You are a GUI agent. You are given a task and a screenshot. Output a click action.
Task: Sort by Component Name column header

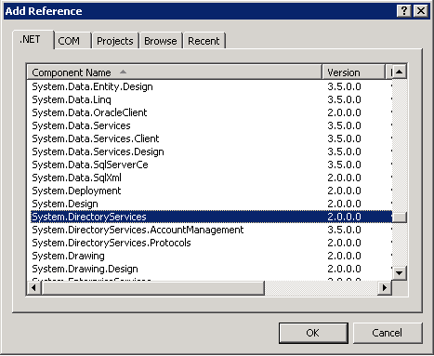[175, 73]
